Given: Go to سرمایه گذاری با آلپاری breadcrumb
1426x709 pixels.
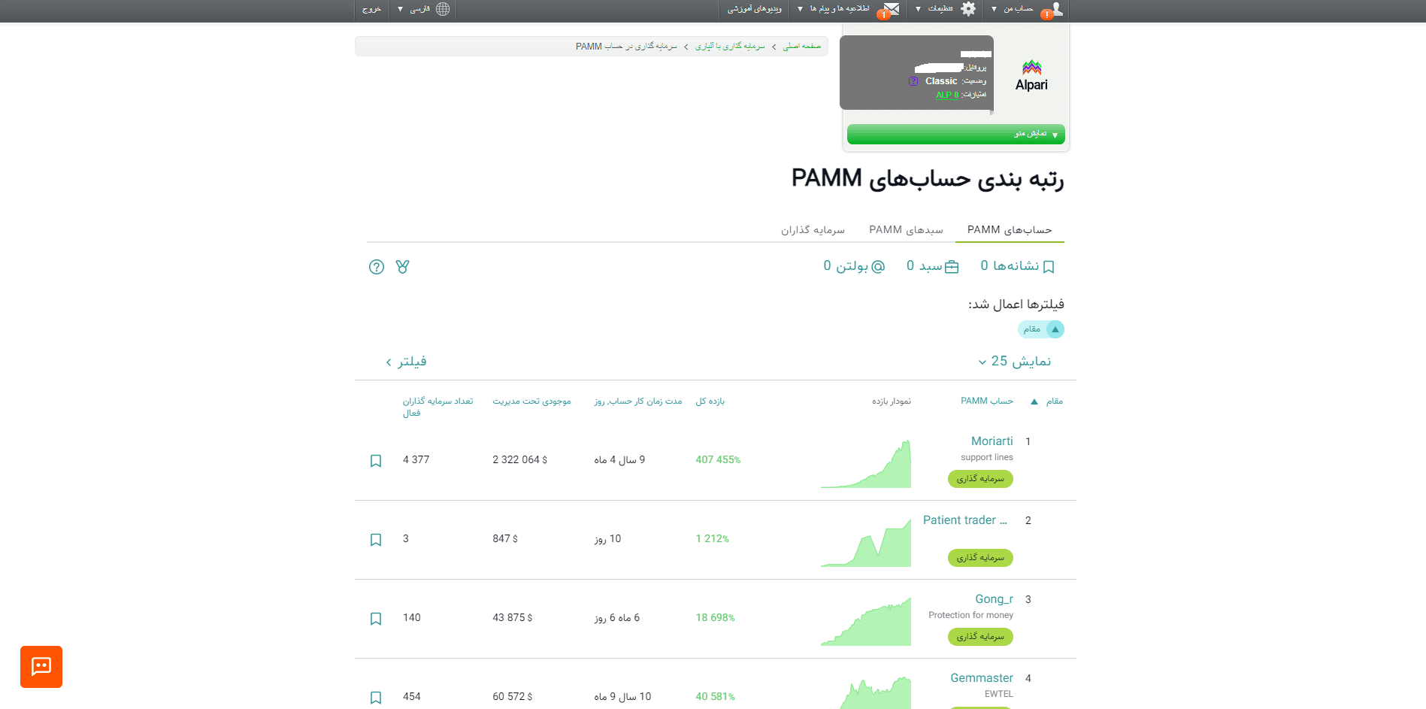Looking at the screenshot, I should tap(730, 47).
